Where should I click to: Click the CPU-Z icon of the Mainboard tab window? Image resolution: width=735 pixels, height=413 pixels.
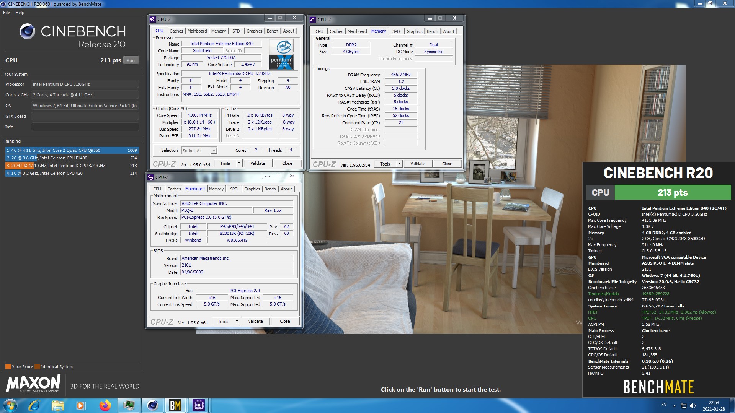click(150, 177)
